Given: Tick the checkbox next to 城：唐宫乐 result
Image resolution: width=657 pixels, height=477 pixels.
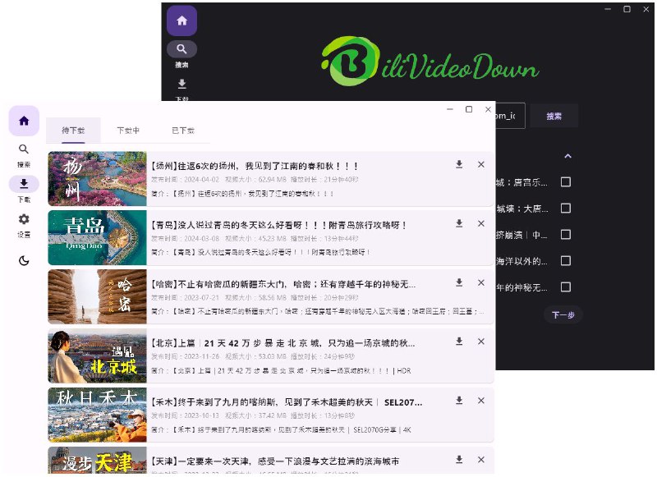Looking at the screenshot, I should point(565,182).
